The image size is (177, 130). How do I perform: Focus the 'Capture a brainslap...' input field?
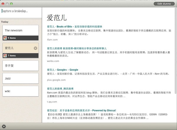[21, 11]
